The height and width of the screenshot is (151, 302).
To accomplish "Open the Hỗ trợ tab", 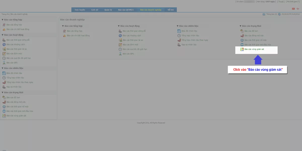I will point(170,10).
